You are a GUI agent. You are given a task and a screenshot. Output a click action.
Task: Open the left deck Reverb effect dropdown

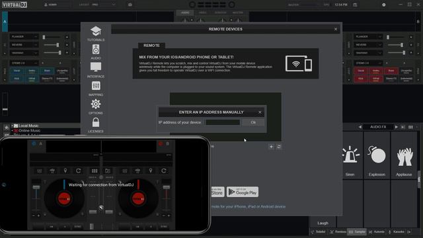[24, 44]
